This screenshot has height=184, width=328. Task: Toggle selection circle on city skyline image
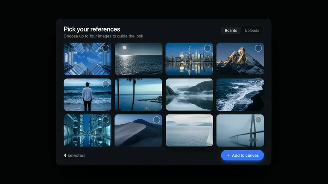[x=207, y=48]
